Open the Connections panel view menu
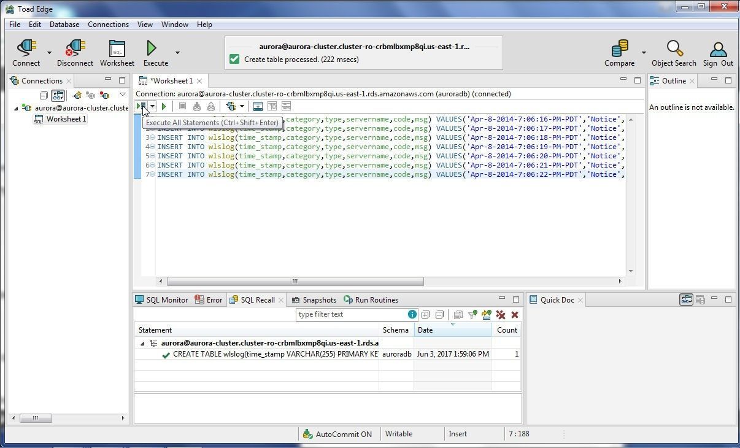Viewport: 740px width, 448px height. click(123, 95)
